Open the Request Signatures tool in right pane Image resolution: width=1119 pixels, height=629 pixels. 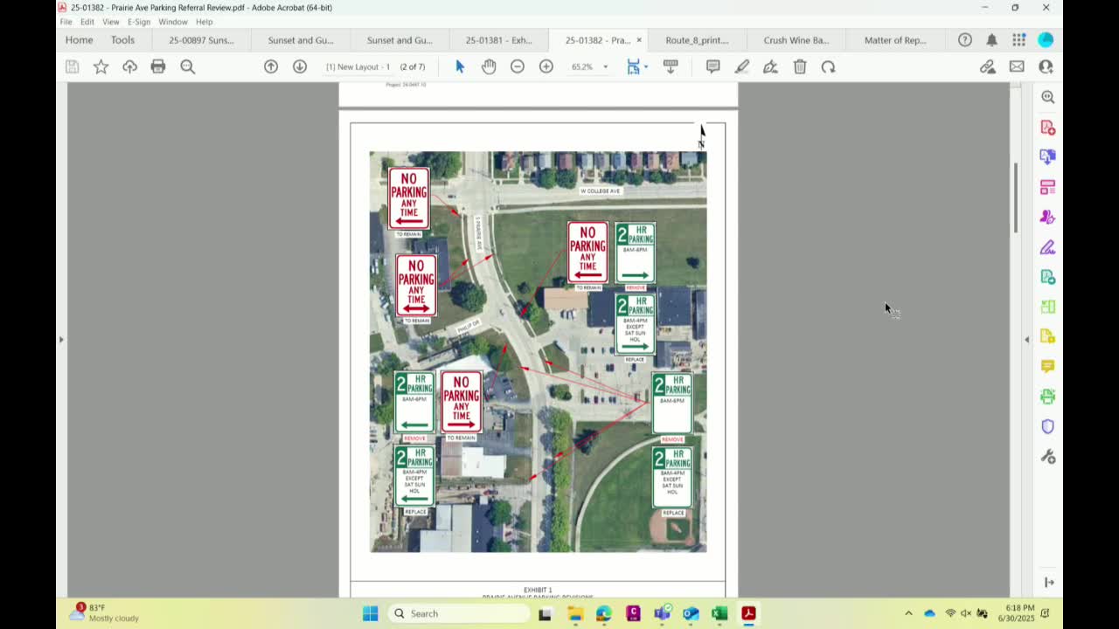pyautogui.click(x=1048, y=217)
